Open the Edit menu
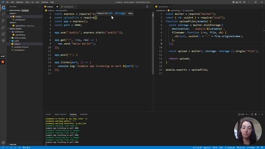The width and height of the screenshot is (265, 149). [12, 2]
